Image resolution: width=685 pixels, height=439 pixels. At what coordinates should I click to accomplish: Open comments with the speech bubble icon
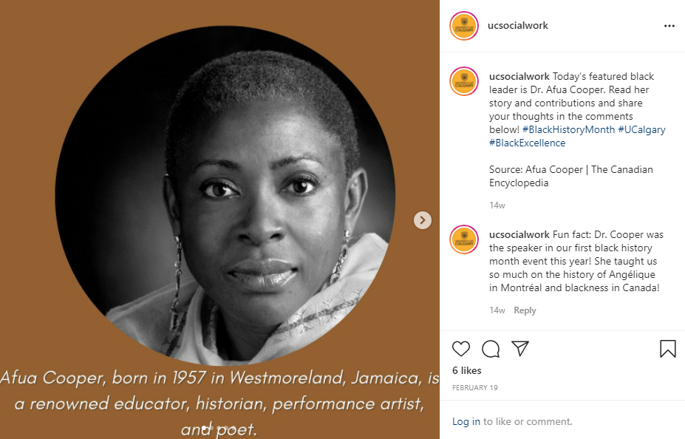(x=491, y=349)
